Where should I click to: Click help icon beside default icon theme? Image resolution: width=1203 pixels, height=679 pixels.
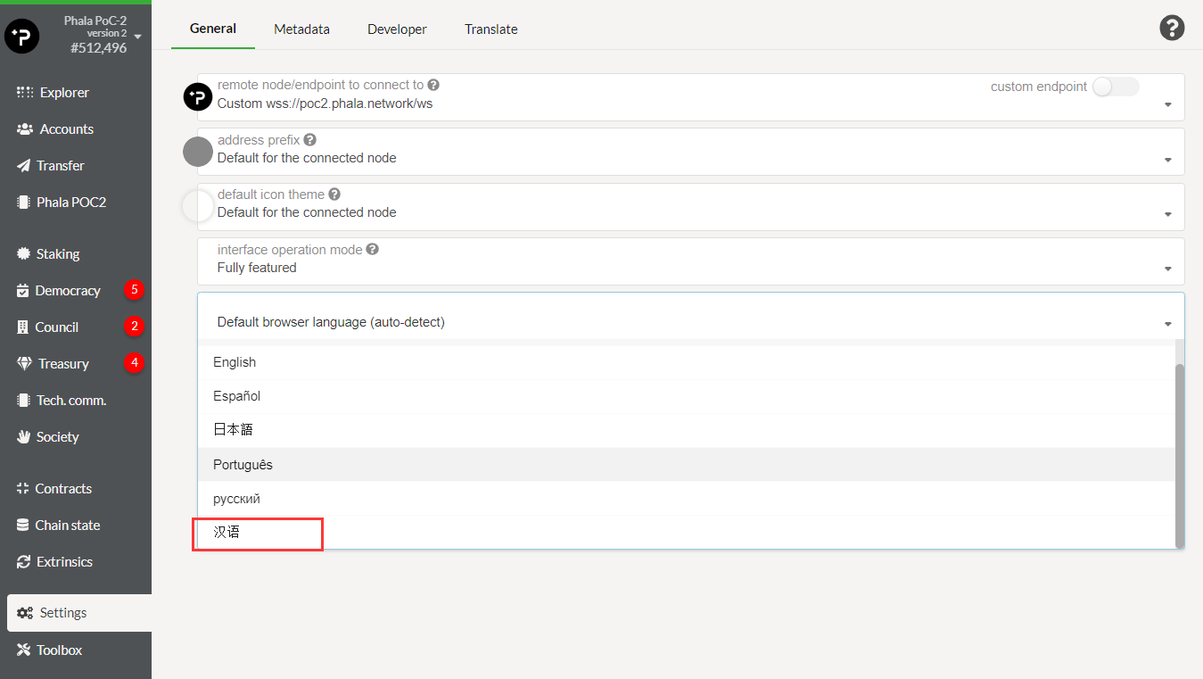[x=334, y=195]
